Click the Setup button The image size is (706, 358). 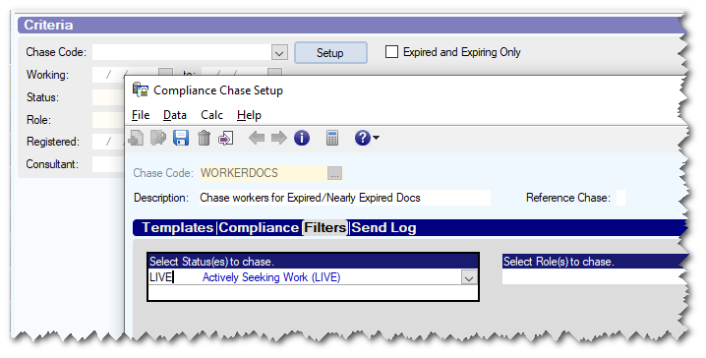click(330, 53)
